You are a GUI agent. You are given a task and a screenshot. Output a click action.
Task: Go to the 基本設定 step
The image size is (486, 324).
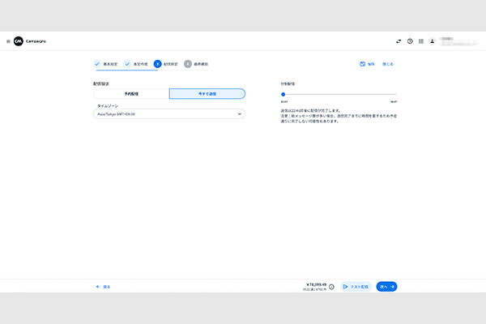[x=107, y=63]
